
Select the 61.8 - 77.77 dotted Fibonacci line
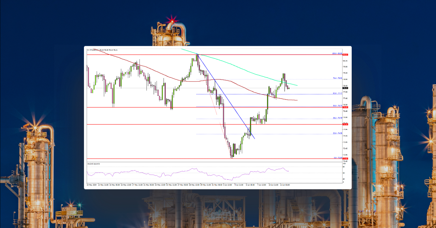(x=335, y=92)
